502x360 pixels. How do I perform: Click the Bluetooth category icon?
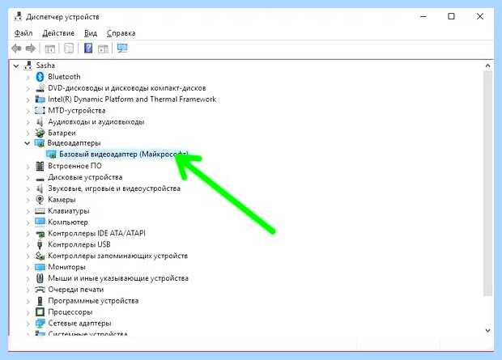pyautogui.click(x=40, y=77)
